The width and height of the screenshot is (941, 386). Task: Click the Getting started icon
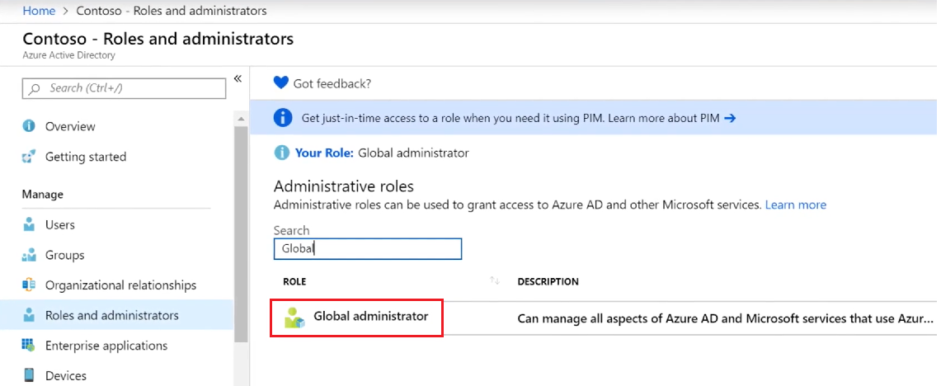click(x=29, y=157)
